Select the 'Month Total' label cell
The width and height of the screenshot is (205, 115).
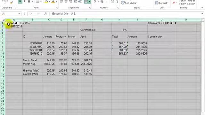tap(33, 60)
